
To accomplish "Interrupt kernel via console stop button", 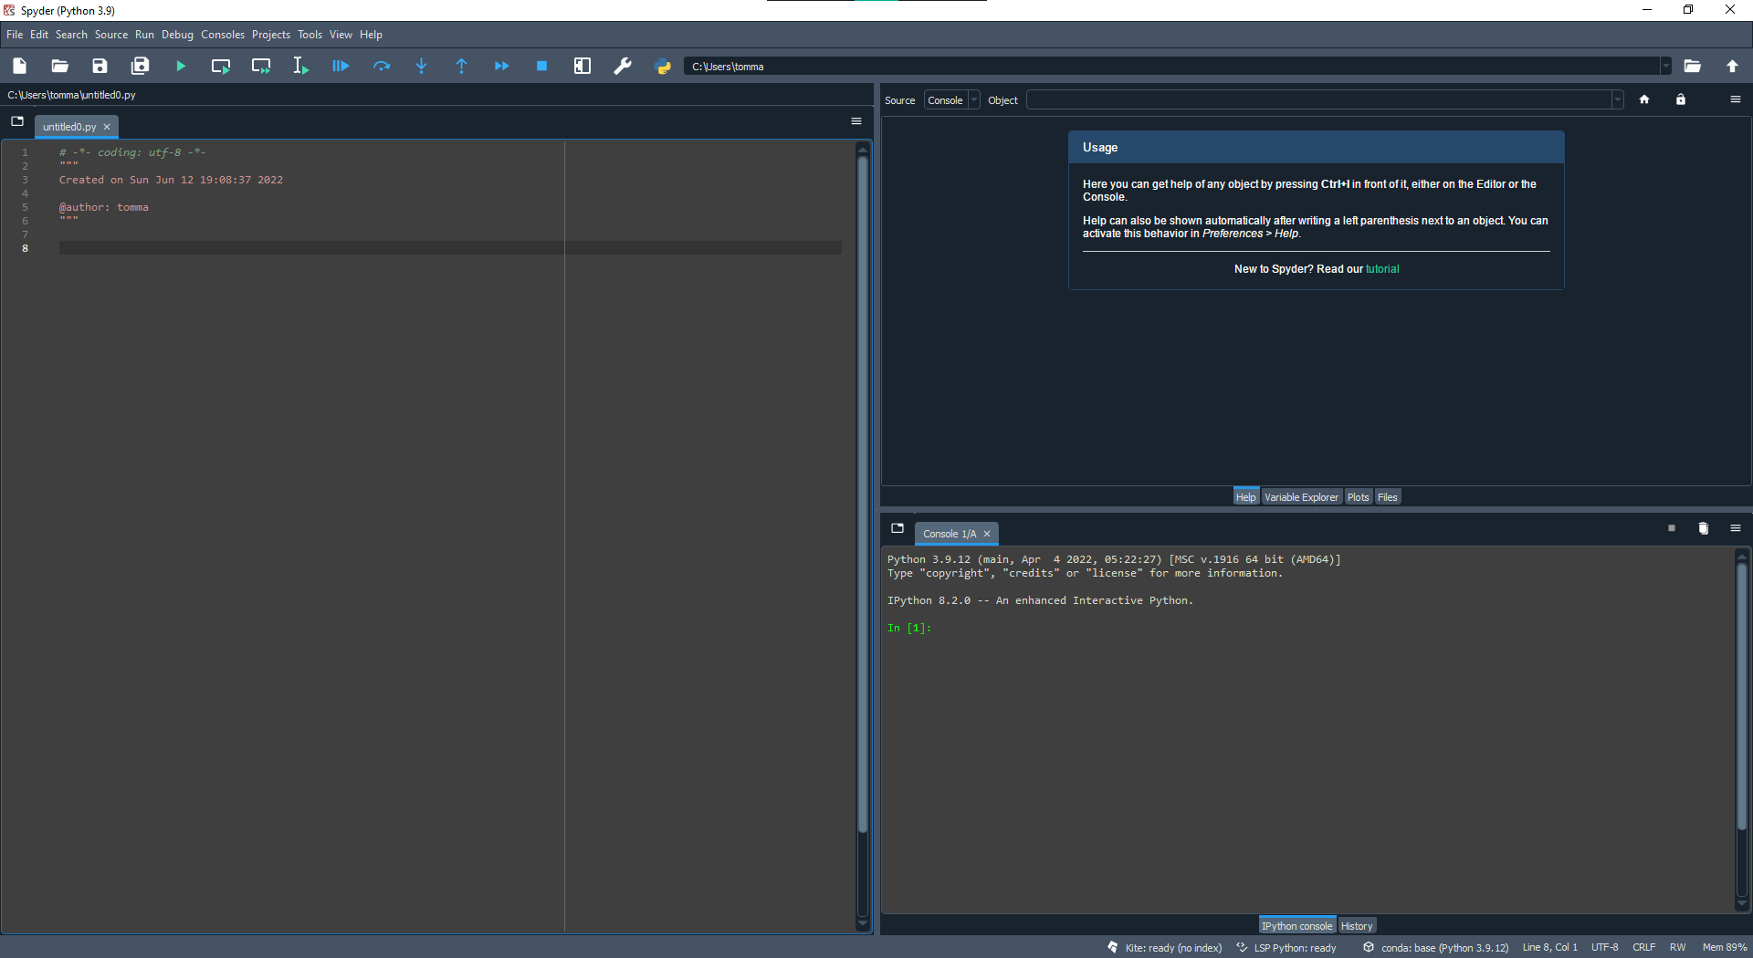I will pos(1672,528).
